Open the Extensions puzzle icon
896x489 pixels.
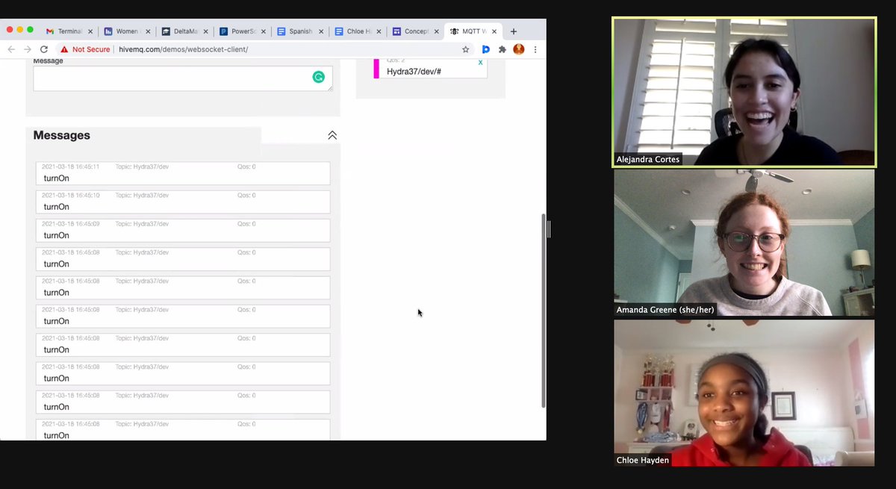click(503, 49)
